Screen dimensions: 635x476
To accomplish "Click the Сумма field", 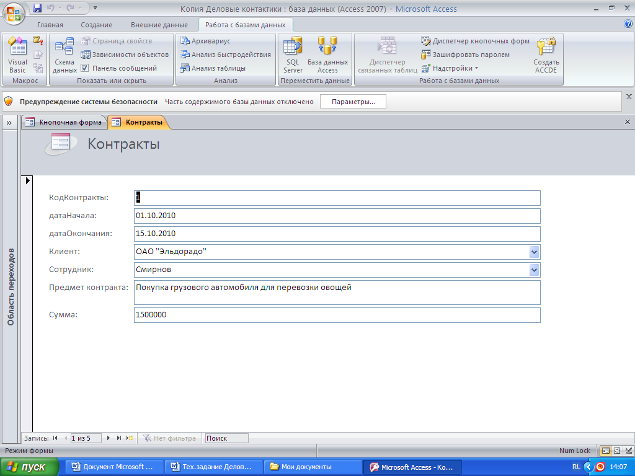I will [x=337, y=315].
